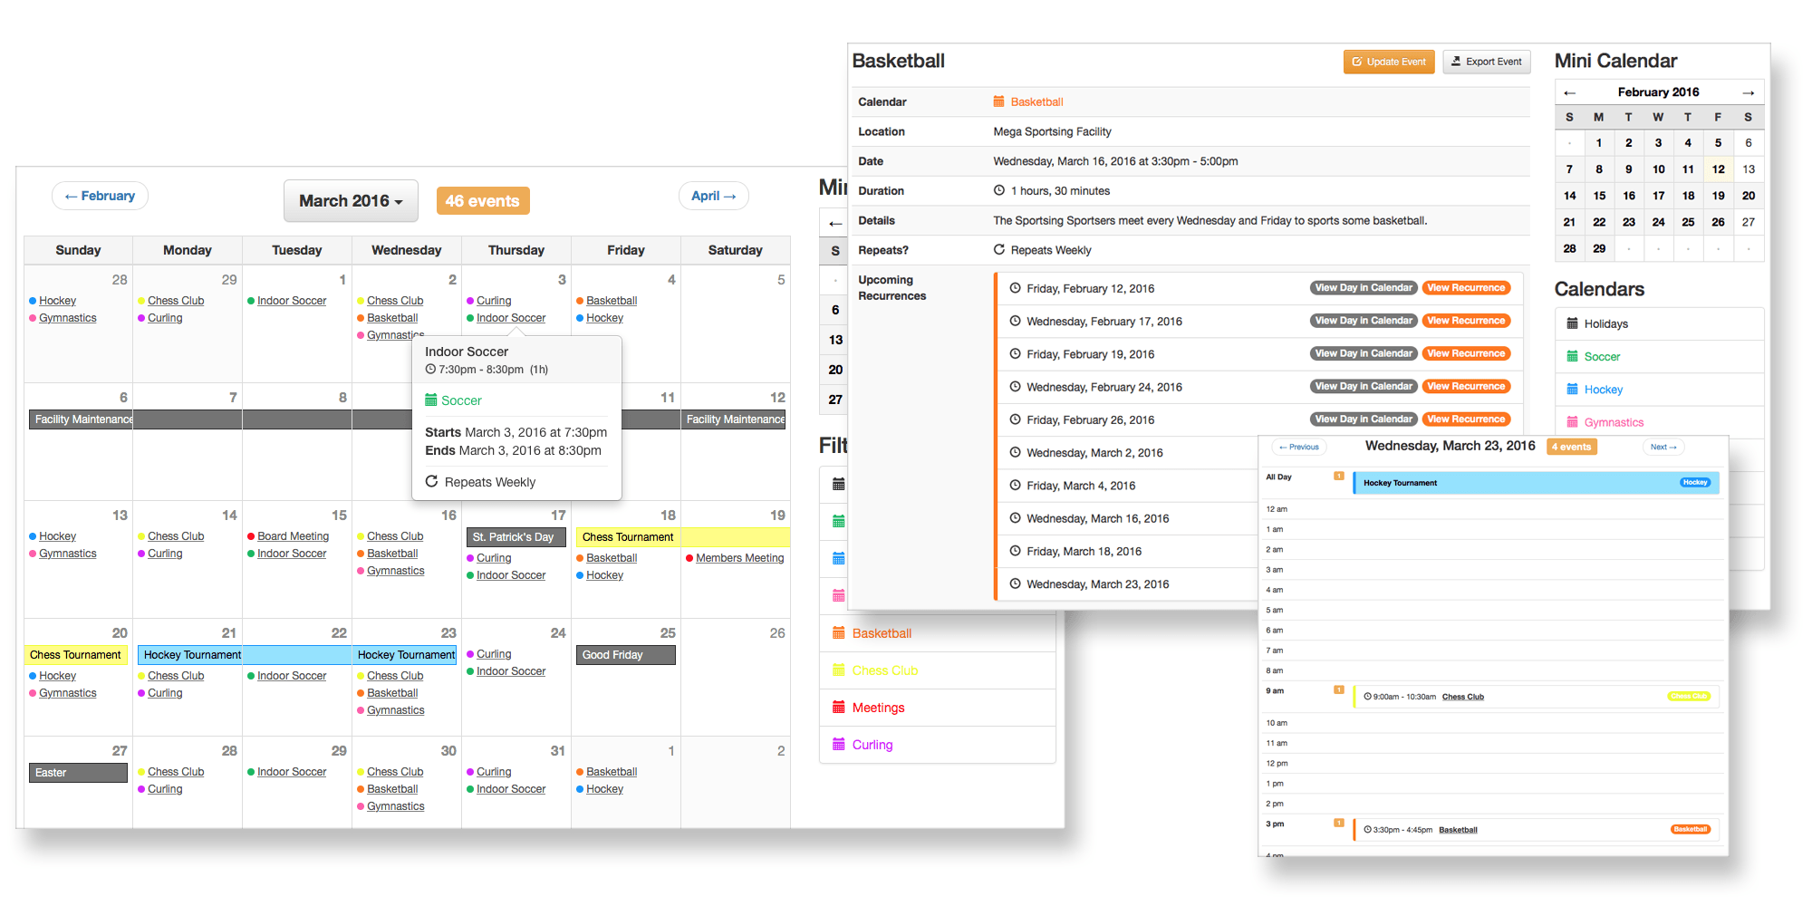
Task: Click the Update Event button
Action: tap(1389, 62)
